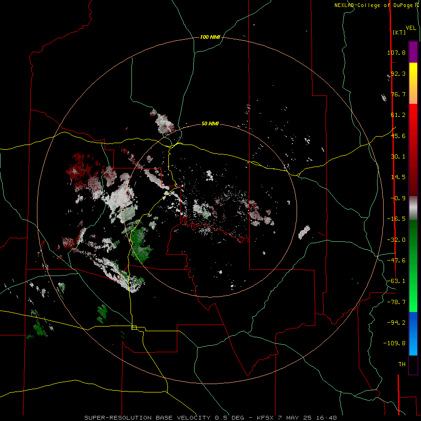This screenshot has width=421, height=421.
Task: Select the 92.3 legend value
Action: click(398, 73)
